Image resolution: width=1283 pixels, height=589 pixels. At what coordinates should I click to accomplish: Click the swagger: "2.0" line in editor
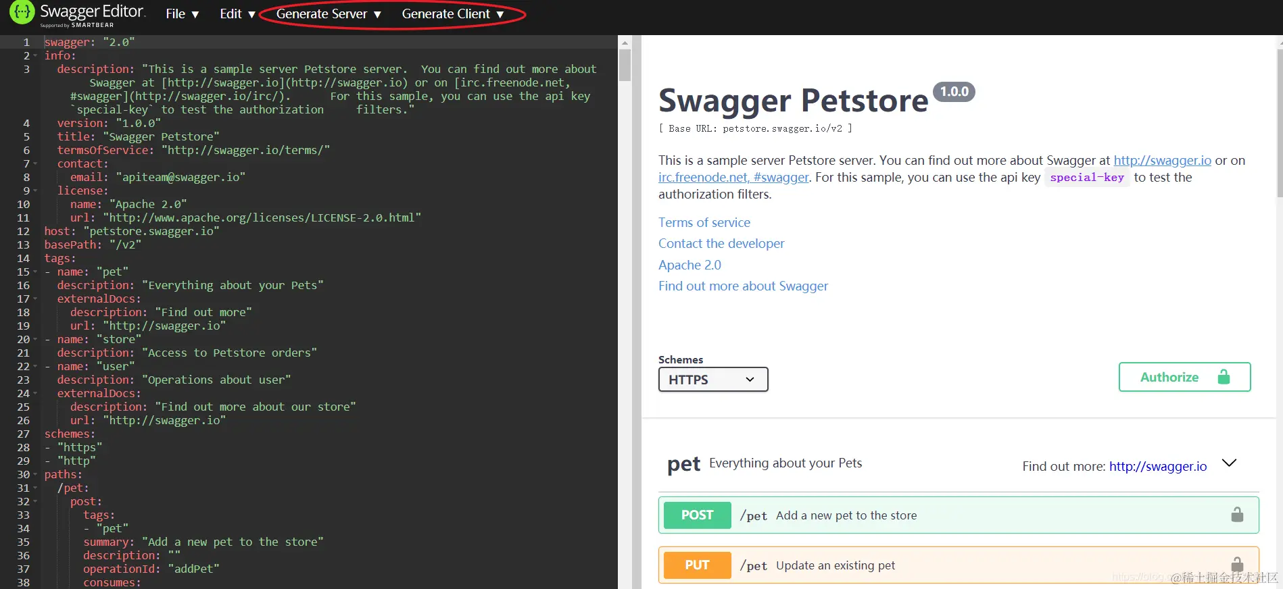point(89,42)
